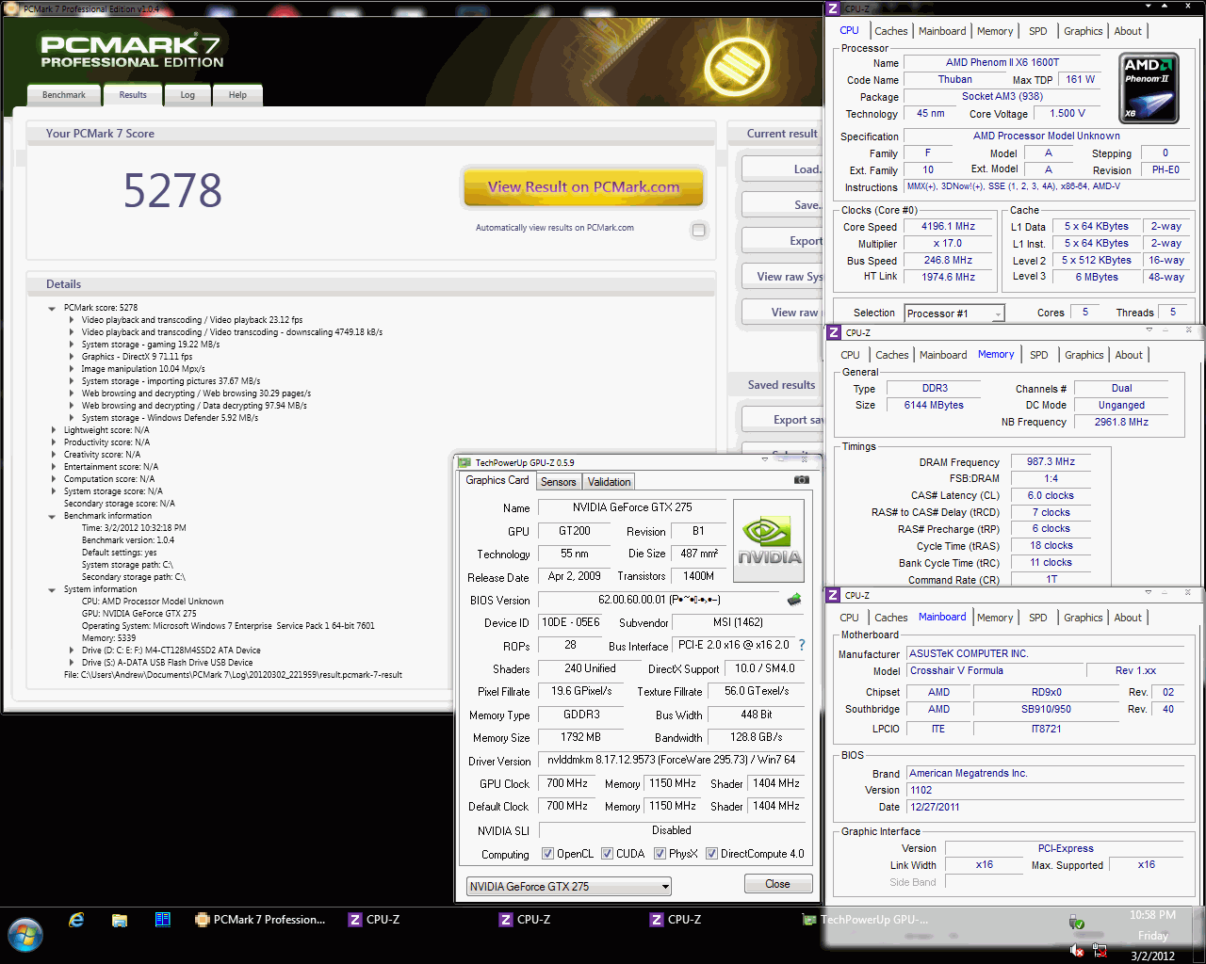This screenshot has width=1206, height=964.
Task: Toggle the DirectCompute 4.0 checkbox
Action: (x=711, y=854)
